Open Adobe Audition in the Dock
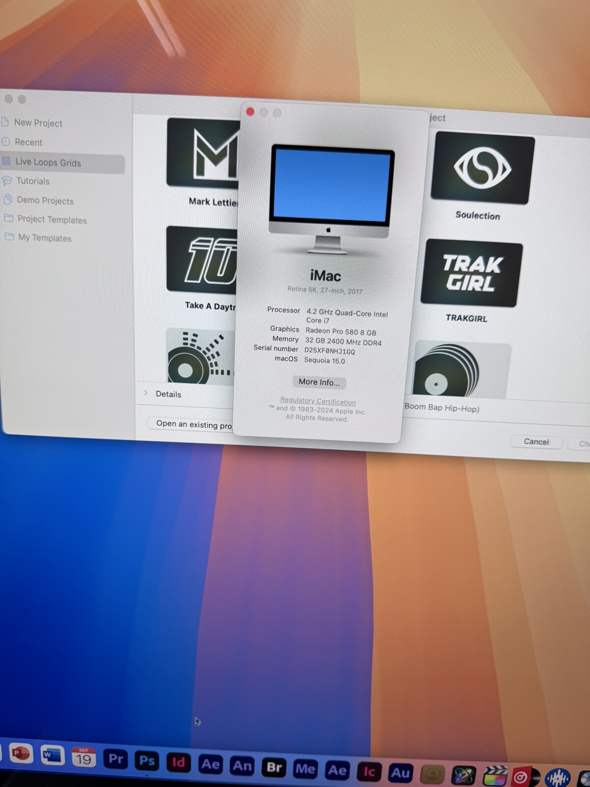The width and height of the screenshot is (590, 787). (400, 773)
